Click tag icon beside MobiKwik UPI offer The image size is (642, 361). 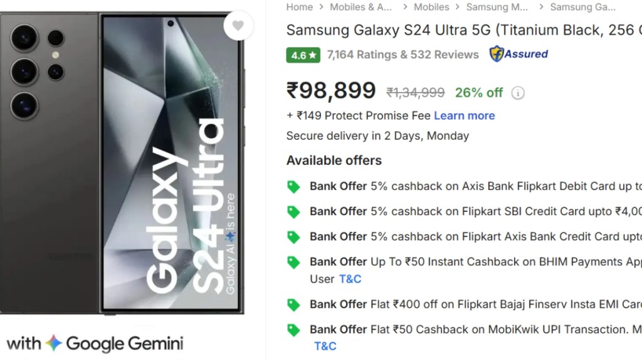pyautogui.click(x=293, y=330)
